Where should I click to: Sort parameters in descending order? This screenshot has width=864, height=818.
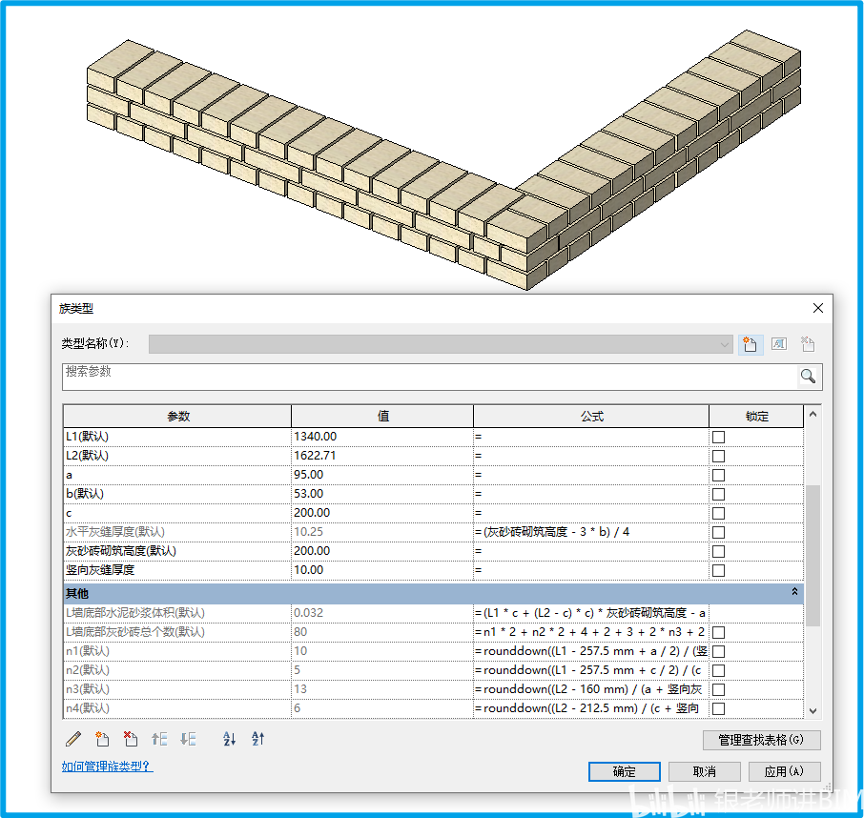[x=257, y=739]
